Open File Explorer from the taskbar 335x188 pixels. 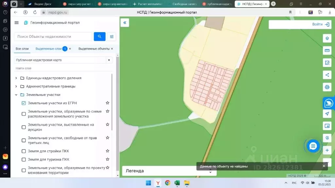pos(187,183)
